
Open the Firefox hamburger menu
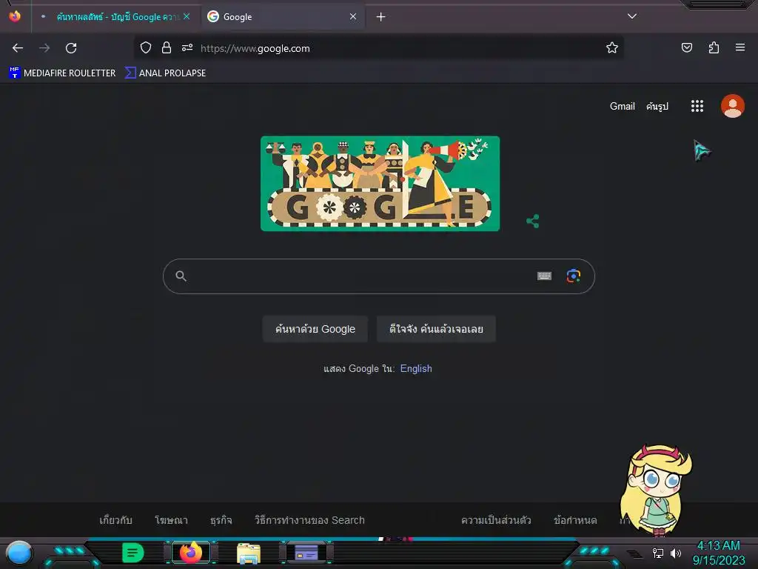tap(740, 47)
